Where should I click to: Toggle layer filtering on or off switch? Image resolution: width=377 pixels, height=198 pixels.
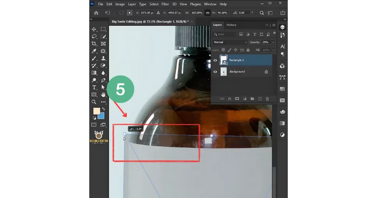tap(274, 33)
